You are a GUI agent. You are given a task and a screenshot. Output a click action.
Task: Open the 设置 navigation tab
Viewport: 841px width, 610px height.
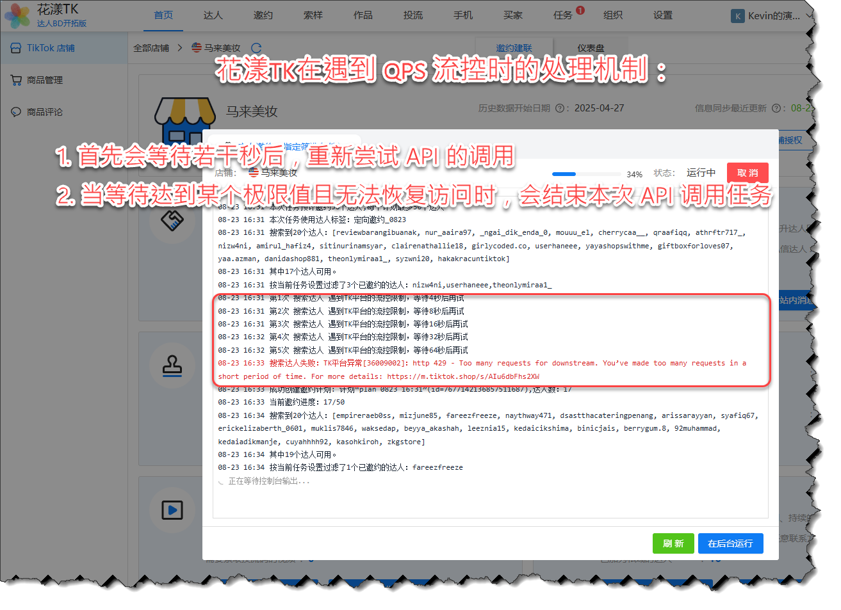662,15
